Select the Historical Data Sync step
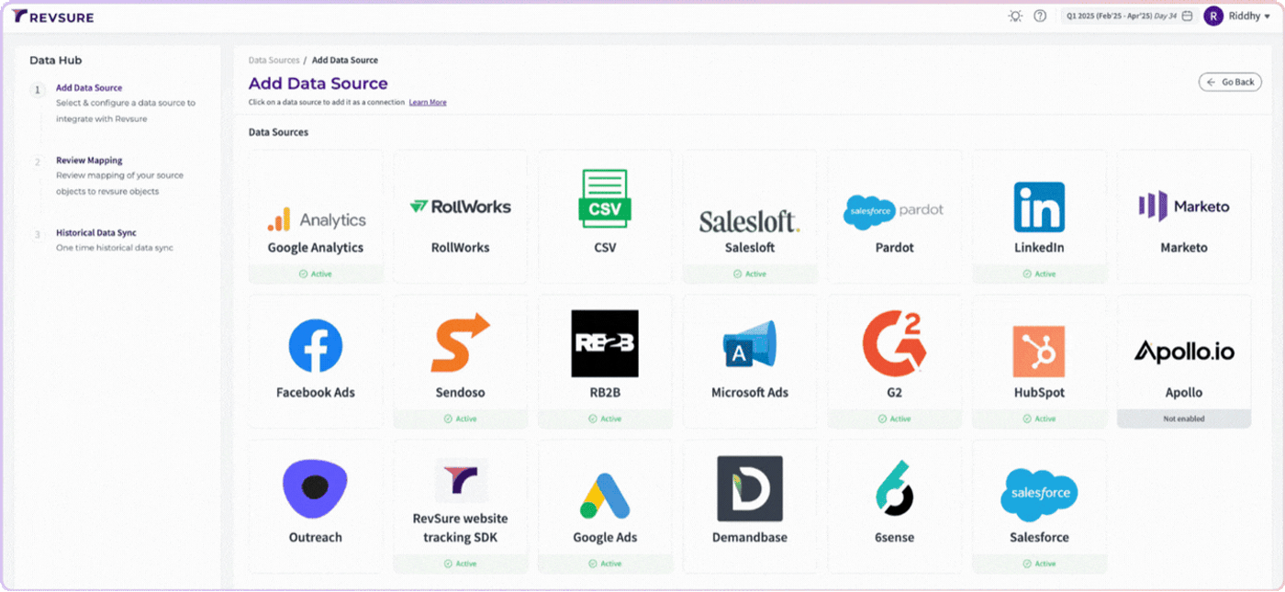This screenshot has width=1285, height=592. tap(96, 233)
